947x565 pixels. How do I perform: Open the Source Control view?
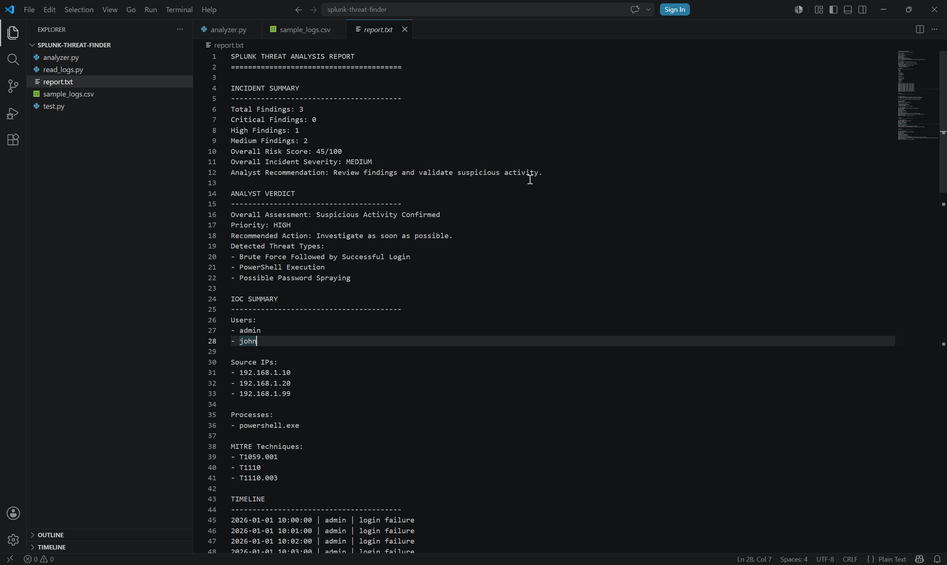[13, 86]
